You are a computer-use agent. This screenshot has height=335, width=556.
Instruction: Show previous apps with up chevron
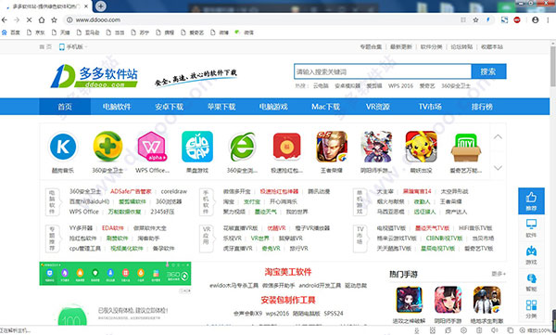click(x=498, y=136)
